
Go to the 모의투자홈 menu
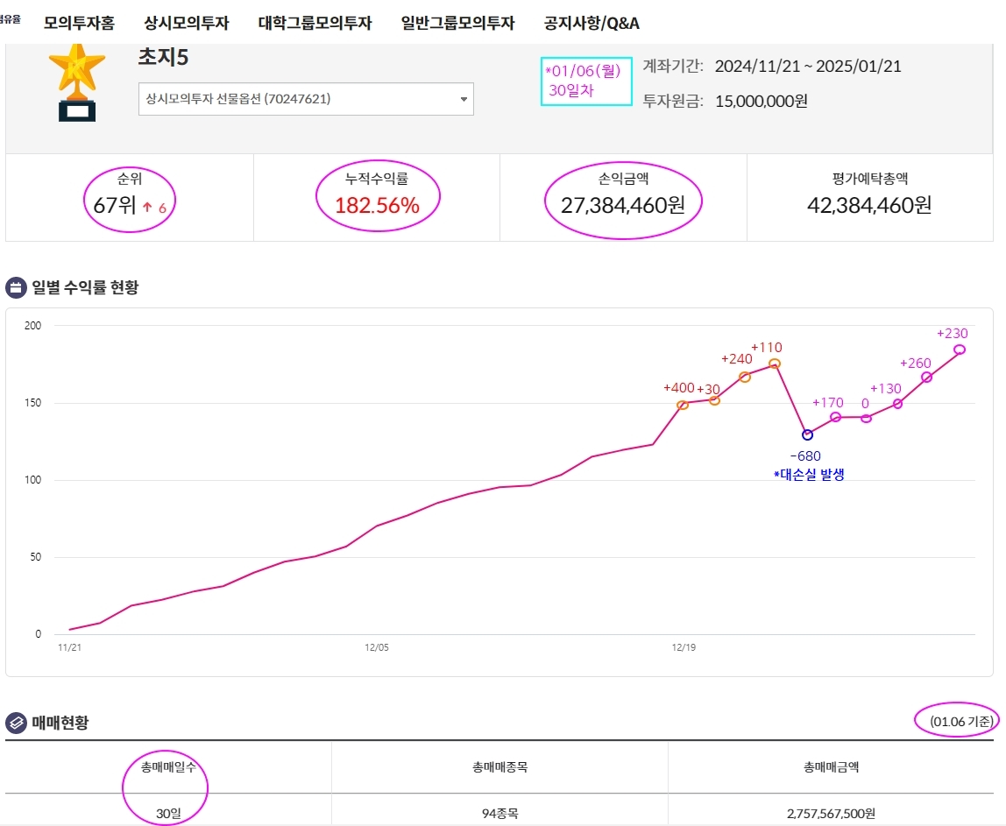pos(79,23)
